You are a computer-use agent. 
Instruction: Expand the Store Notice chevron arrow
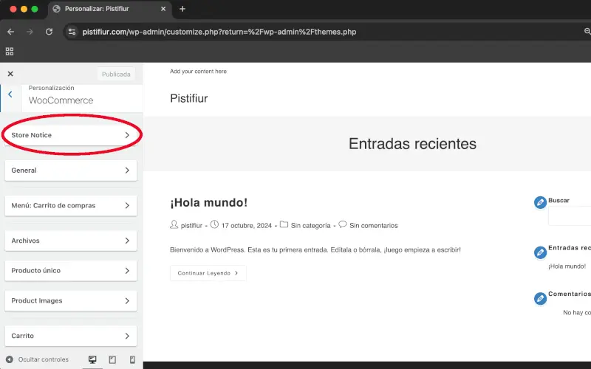tap(127, 135)
